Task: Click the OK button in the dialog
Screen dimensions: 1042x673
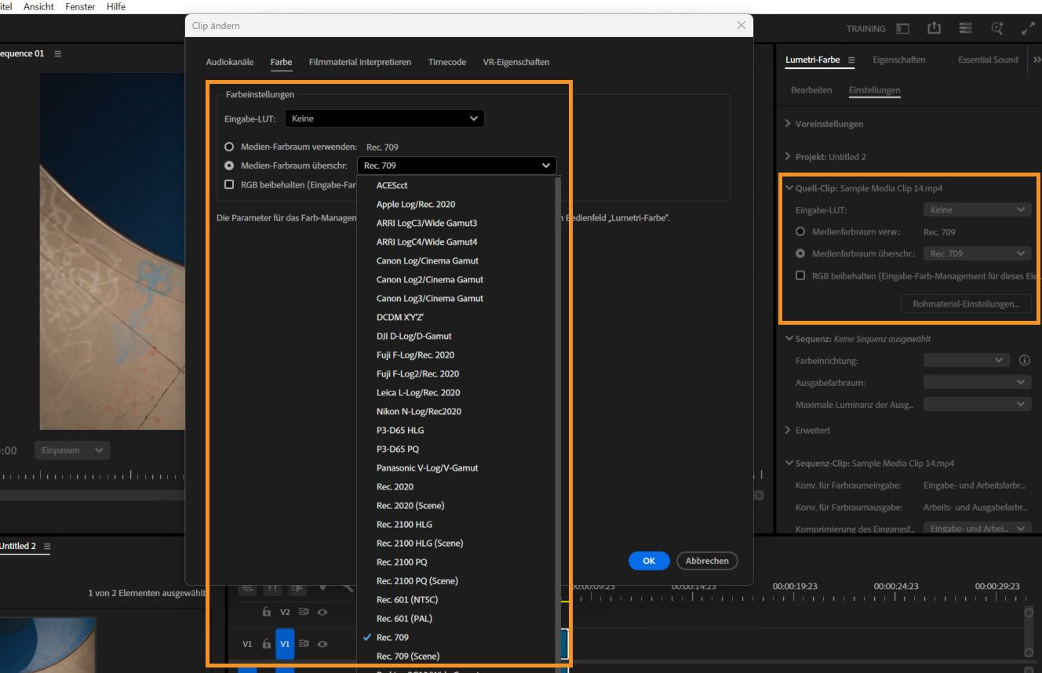Action: tap(648, 560)
